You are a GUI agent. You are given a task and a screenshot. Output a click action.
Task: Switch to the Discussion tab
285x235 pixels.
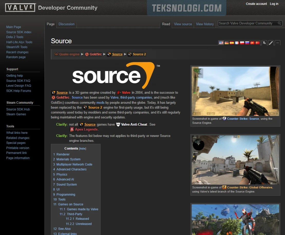[x=66, y=24]
